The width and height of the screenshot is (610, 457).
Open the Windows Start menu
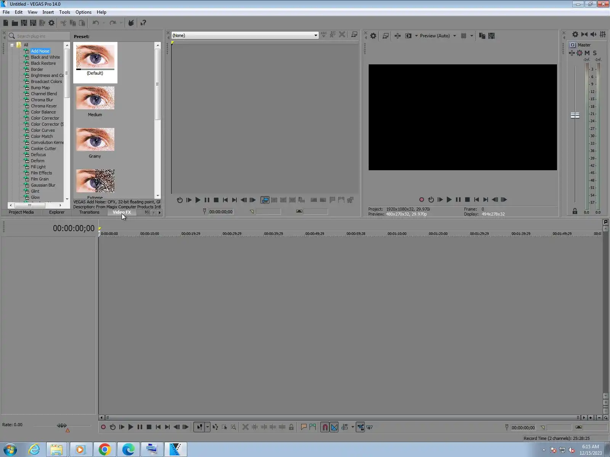[x=10, y=449]
